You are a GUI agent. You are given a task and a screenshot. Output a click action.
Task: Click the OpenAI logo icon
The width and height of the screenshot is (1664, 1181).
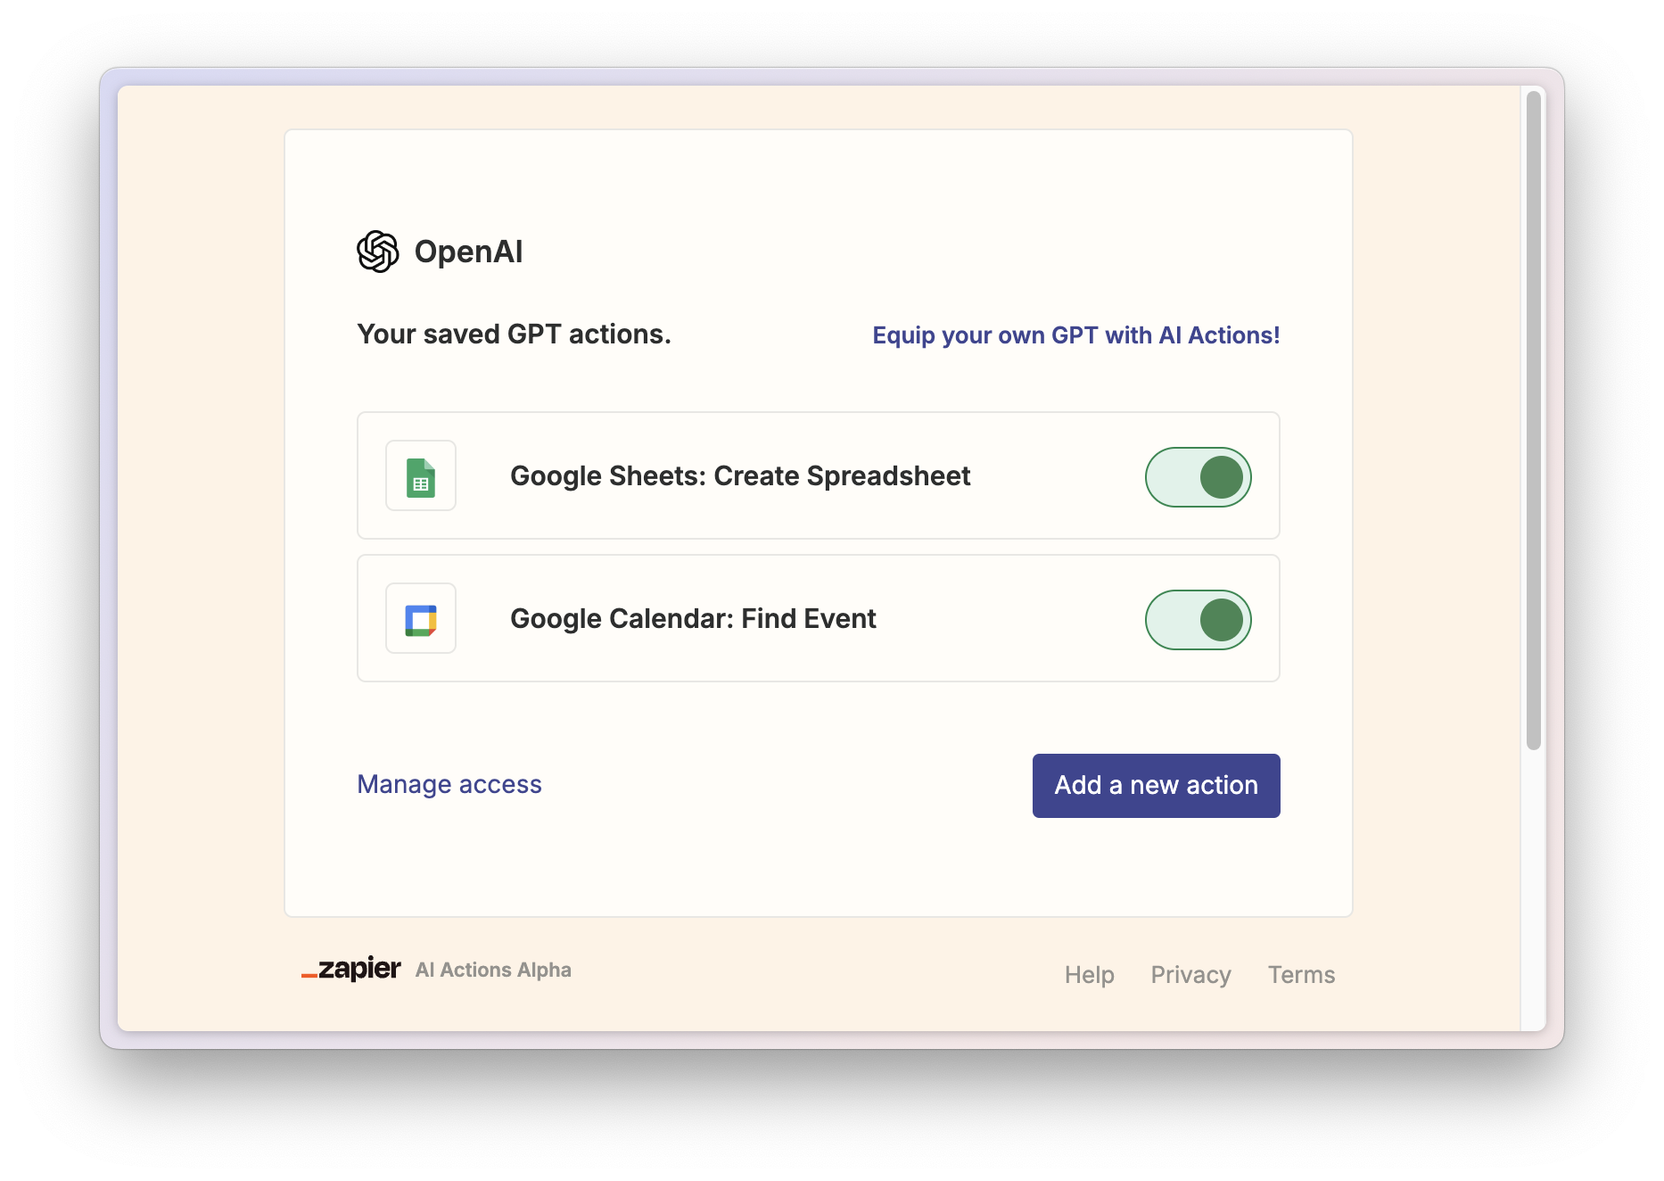click(378, 251)
